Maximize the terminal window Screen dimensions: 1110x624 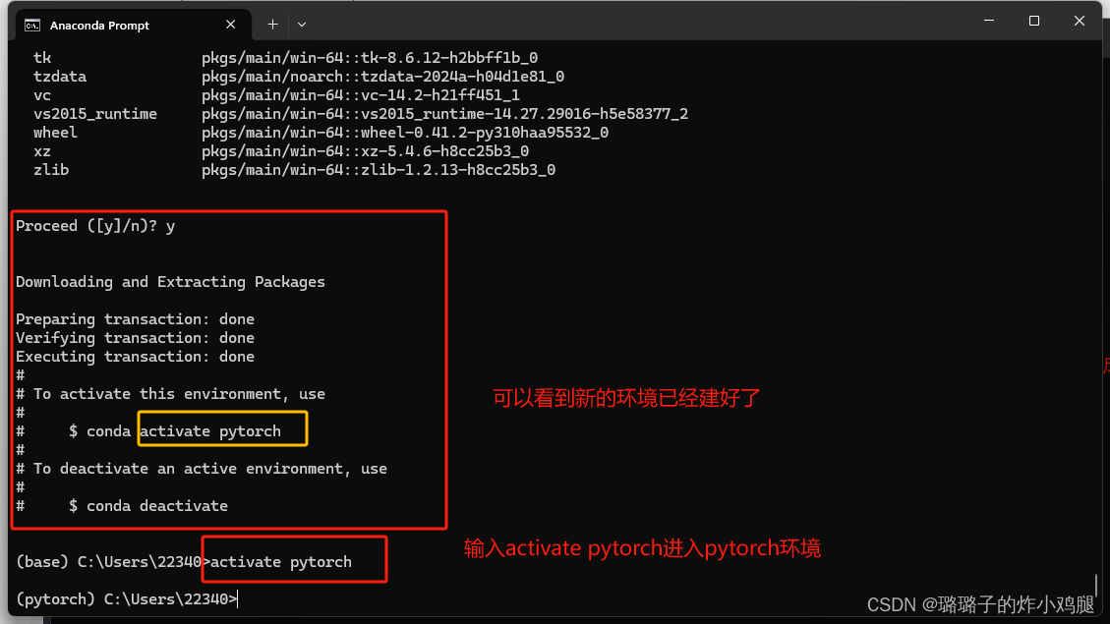point(1034,21)
